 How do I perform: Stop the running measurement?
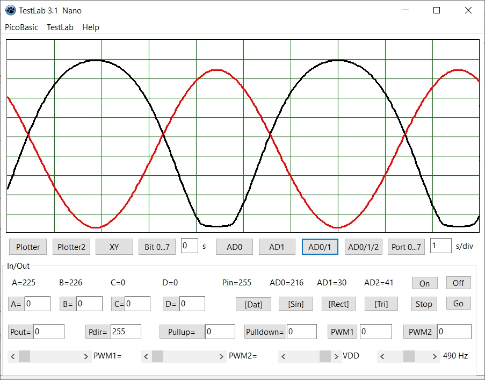(424, 304)
